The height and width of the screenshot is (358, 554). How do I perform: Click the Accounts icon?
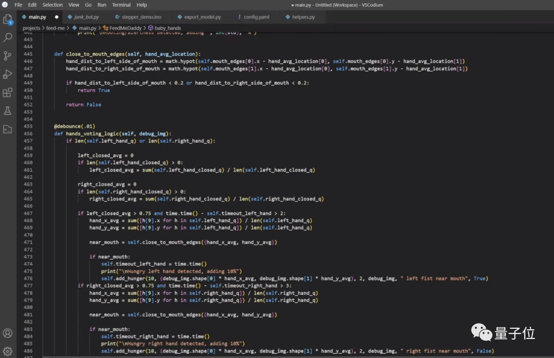pos(8,333)
